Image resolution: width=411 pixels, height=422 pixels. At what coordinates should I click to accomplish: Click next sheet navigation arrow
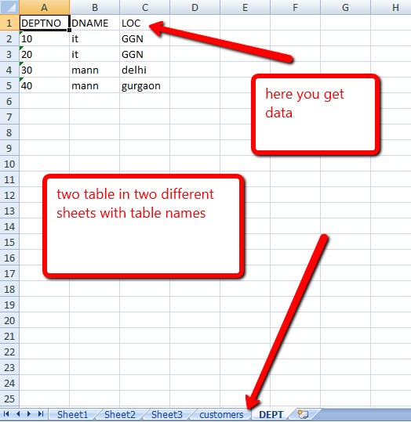[29, 413]
